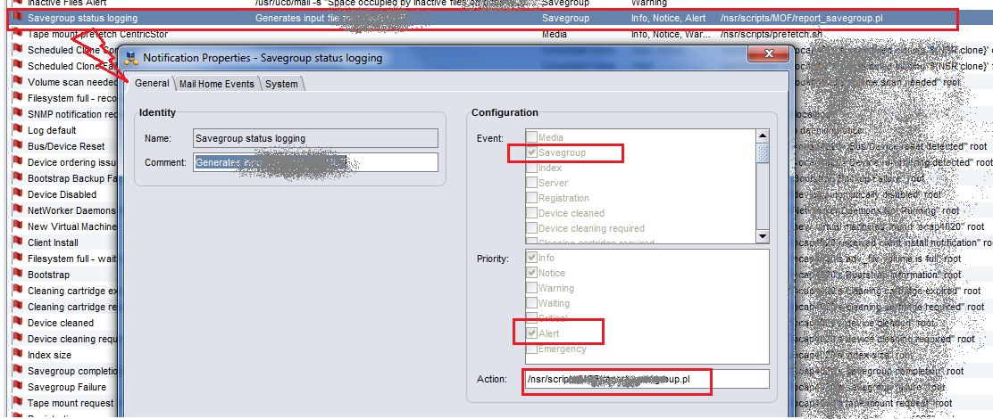Click the flag icon of Savegroup status logging
Image resolution: width=993 pixels, height=419 pixels.
pos(18,18)
